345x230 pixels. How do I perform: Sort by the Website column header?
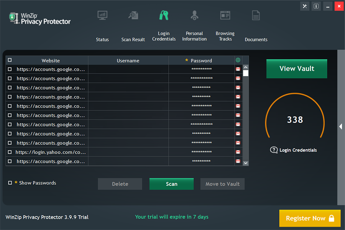coord(51,61)
